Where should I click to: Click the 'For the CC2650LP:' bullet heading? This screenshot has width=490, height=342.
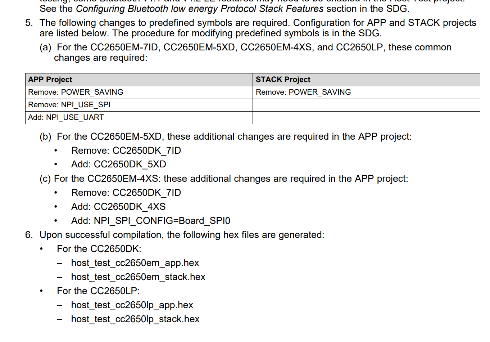[x=98, y=291]
